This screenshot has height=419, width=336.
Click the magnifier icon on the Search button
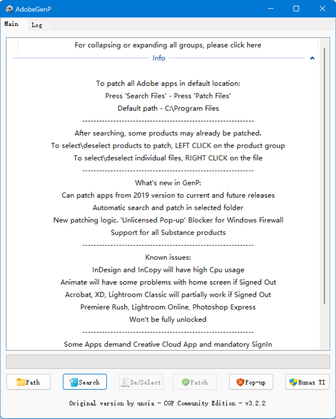point(73,382)
